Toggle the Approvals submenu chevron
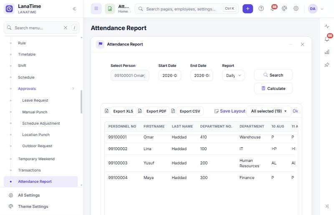This screenshot has height=215, width=334. 73,88
